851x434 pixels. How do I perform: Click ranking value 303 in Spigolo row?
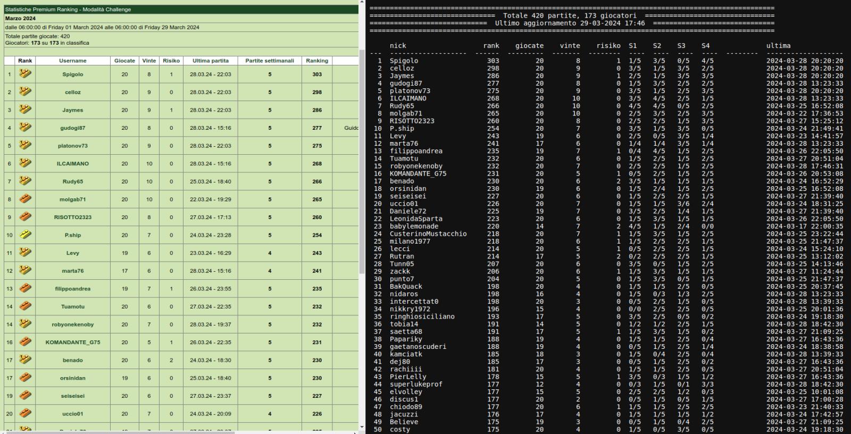[317, 74]
